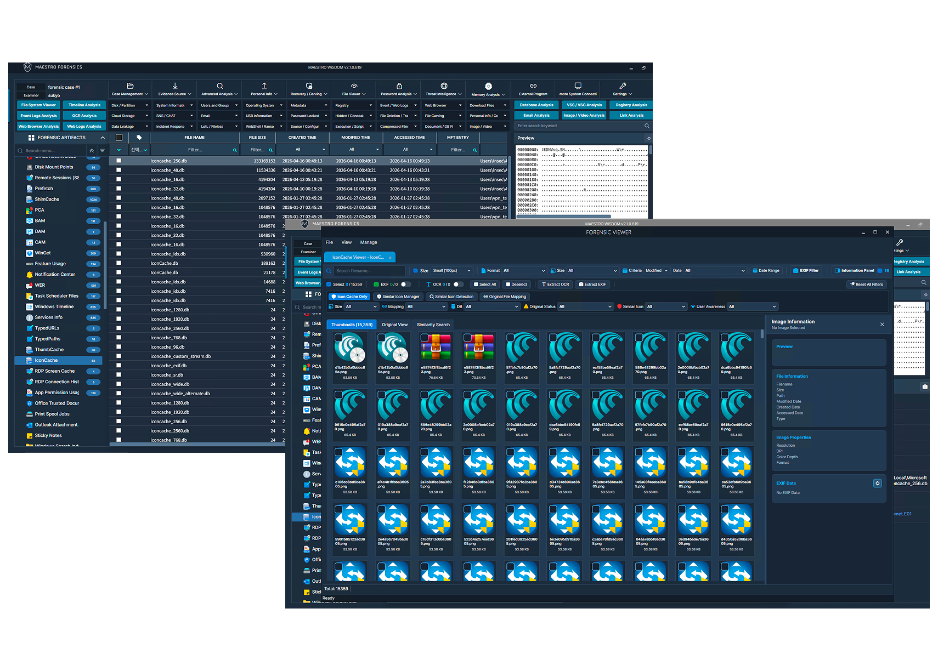Screen dimensions: 938x671
Task: Click the tag column icon in file table
Action: [x=139, y=138]
